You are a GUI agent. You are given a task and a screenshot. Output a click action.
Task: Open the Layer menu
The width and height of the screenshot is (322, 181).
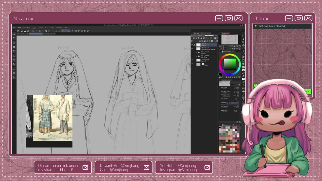34,28
